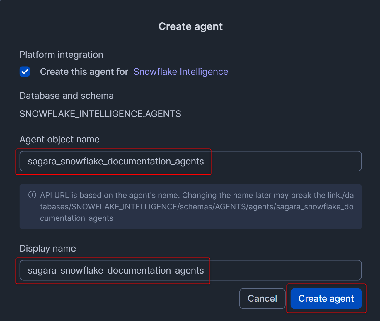This screenshot has height=321, width=380.
Task: Click the 'API URL is based on' notice text
Action: click(197, 195)
